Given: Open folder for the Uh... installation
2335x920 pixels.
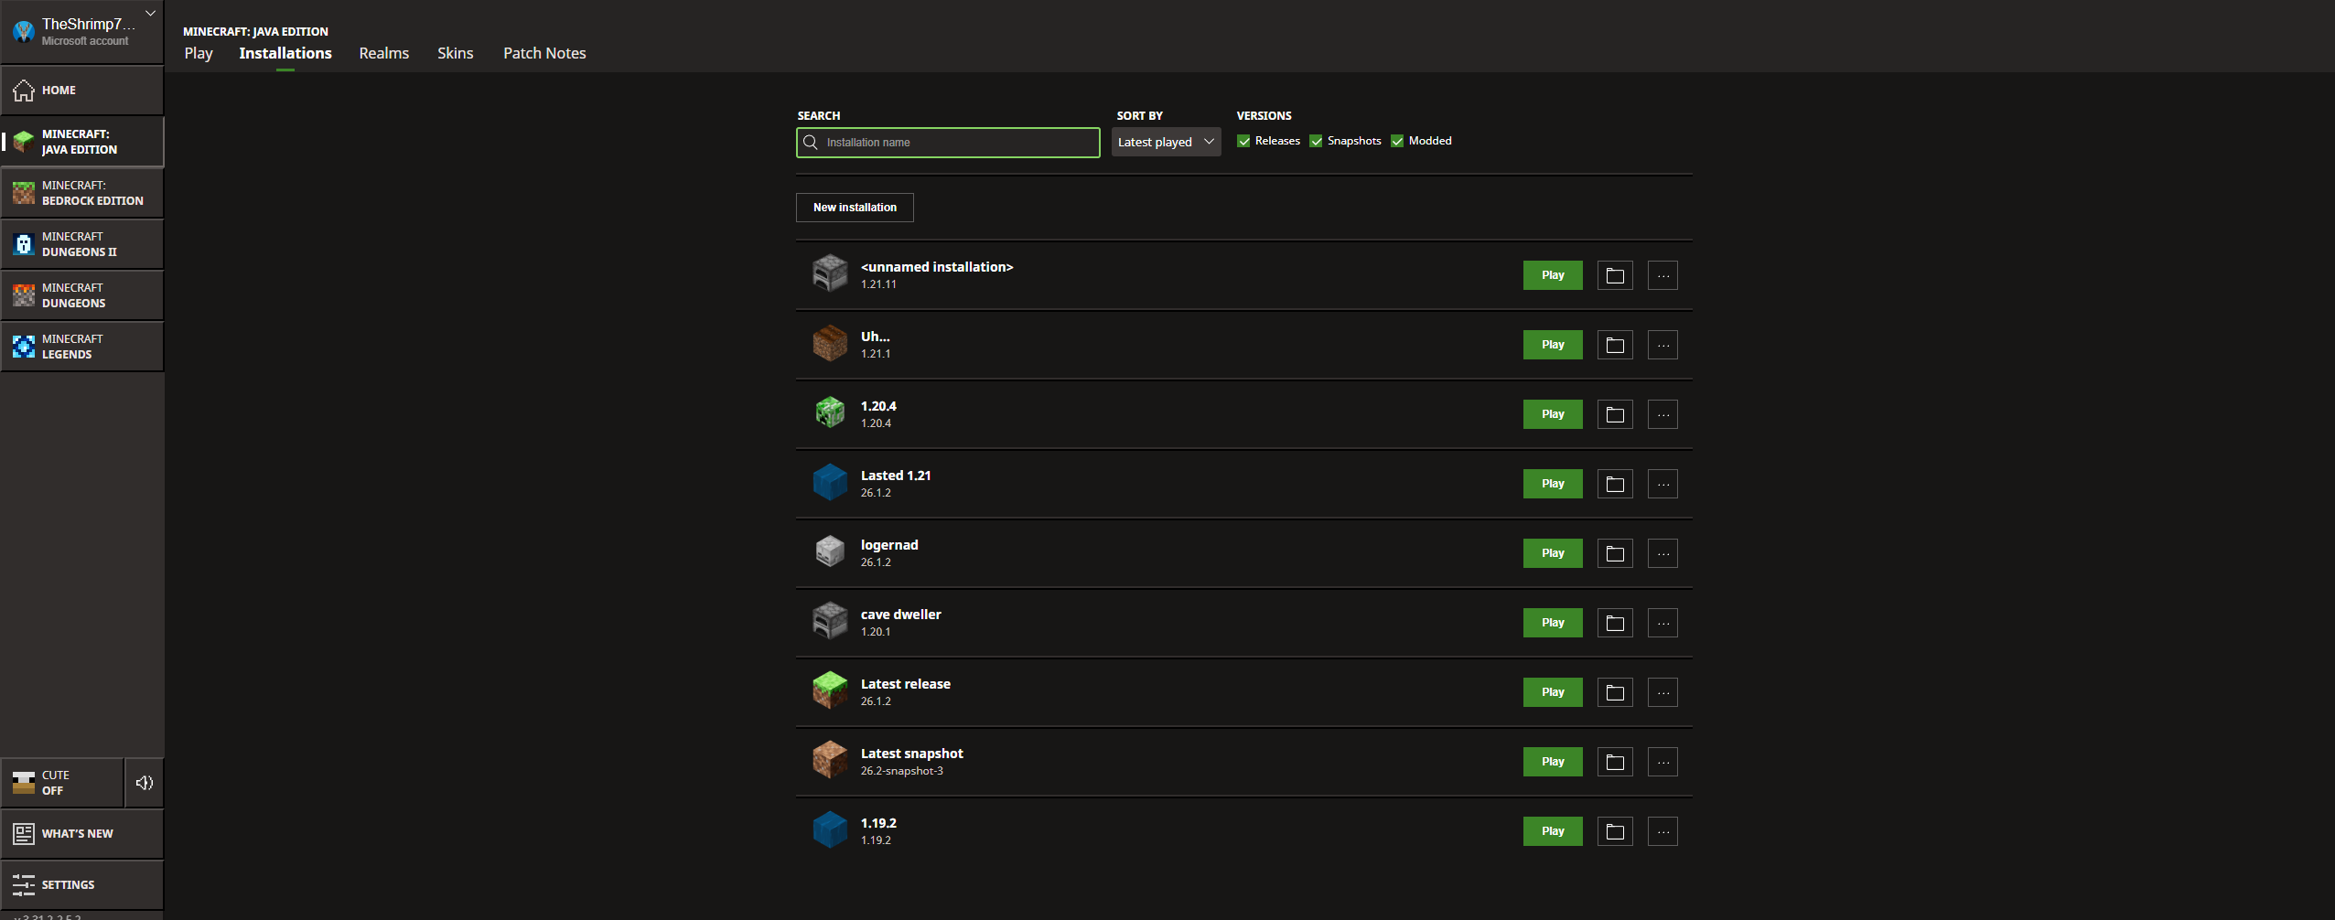Looking at the screenshot, I should click(1615, 345).
